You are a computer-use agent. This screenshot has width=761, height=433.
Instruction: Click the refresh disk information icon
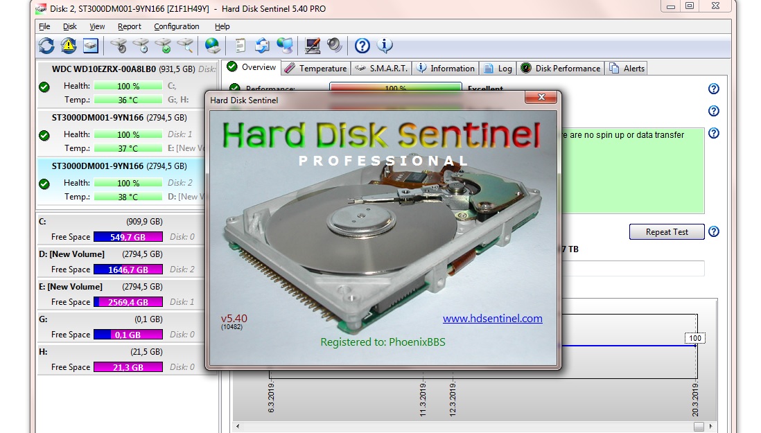click(44, 46)
